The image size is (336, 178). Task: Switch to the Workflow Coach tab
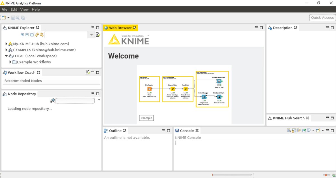click(22, 72)
